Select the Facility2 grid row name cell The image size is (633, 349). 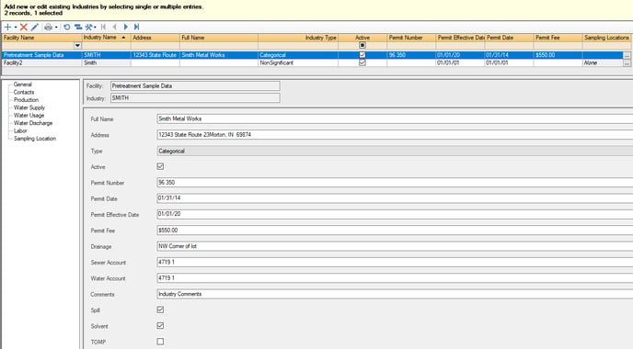pos(41,62)
